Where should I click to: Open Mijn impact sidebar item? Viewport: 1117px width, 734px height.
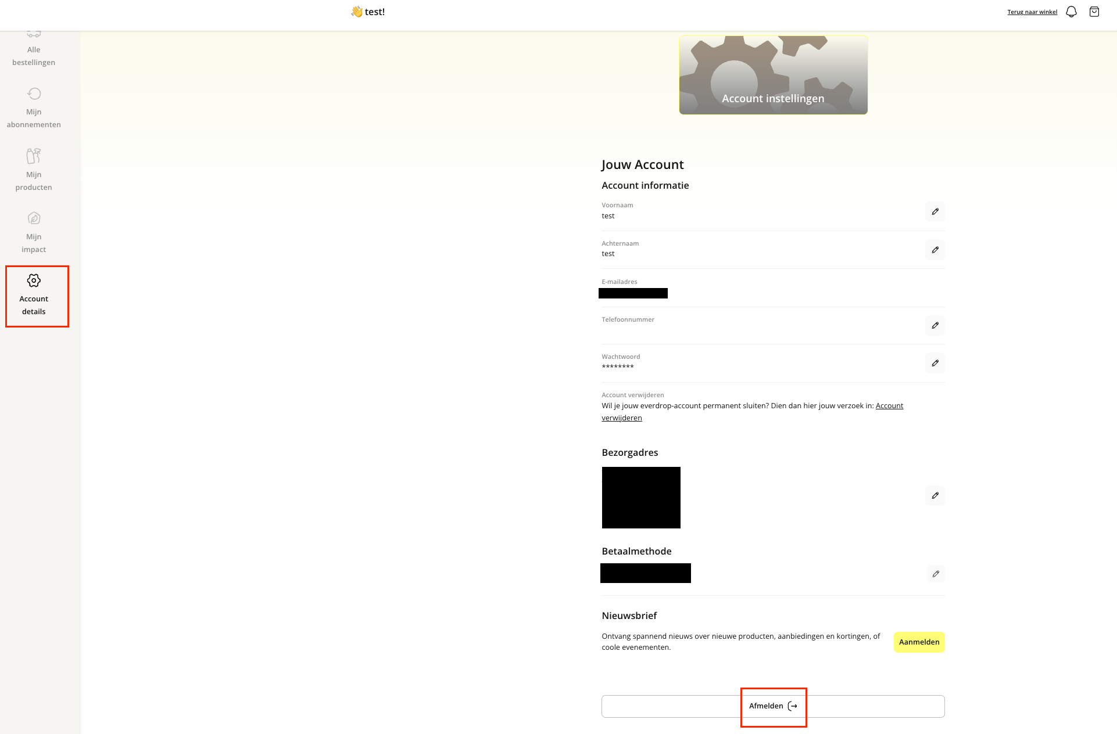(x=34, y=243)
